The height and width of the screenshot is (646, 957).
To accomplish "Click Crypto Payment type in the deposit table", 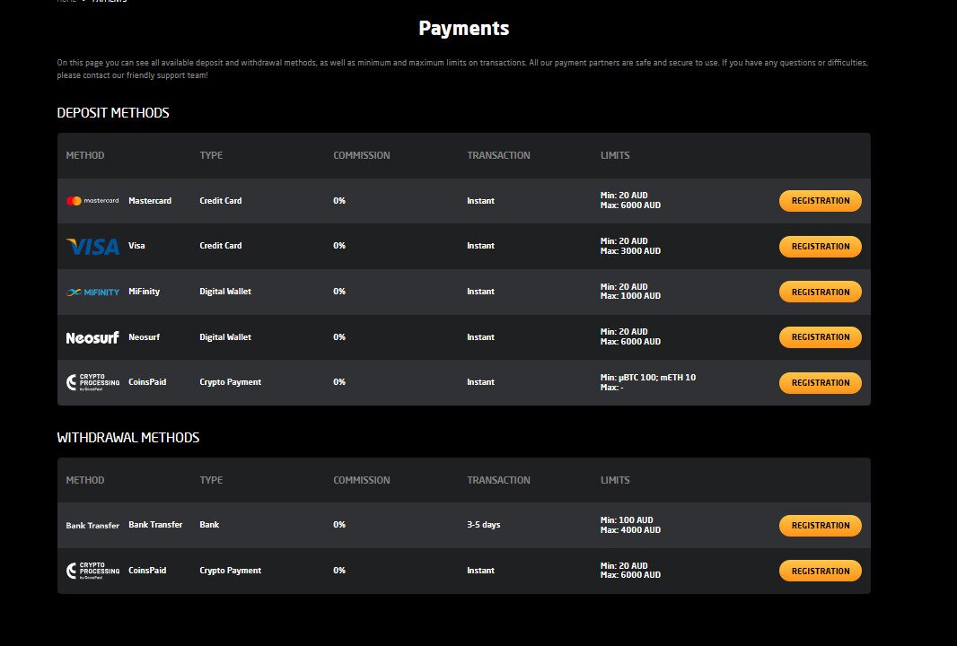I will click(x=230, y=382).
